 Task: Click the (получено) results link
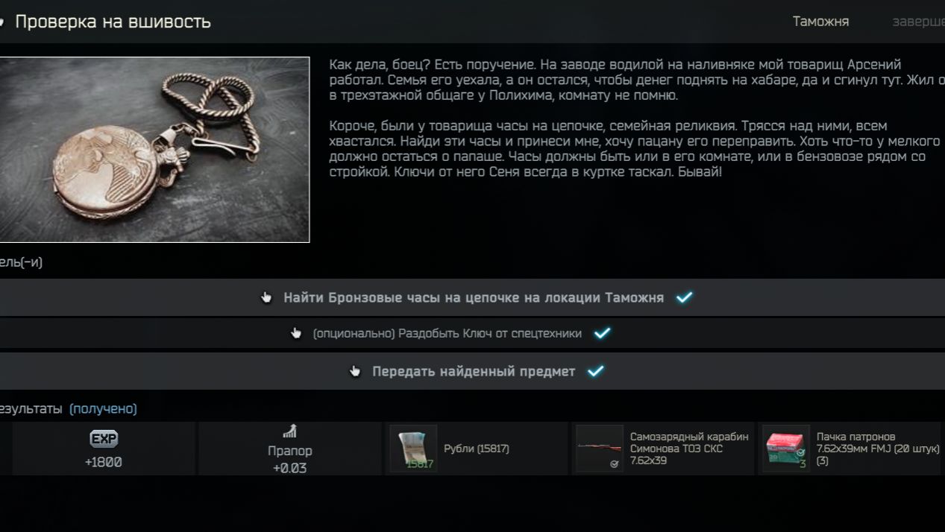pyautogui.click(x=103, y=408)
